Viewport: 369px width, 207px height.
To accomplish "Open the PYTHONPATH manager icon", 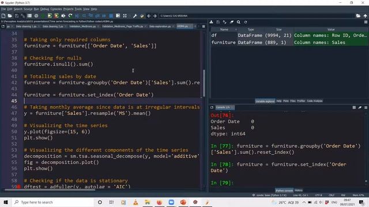I will pyautogui.click(x=142, y=16).
